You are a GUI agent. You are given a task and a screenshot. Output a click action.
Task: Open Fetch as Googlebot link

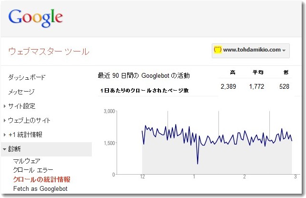tap(40, 188)
